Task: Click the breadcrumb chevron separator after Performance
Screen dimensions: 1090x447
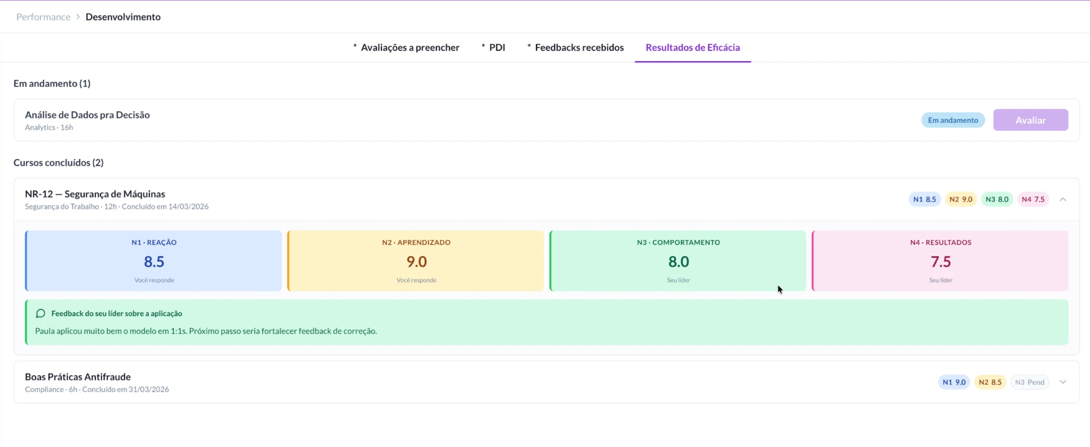Action: pos(78,17)
